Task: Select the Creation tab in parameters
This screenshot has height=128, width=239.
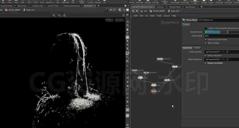Action: click(186, 24)
